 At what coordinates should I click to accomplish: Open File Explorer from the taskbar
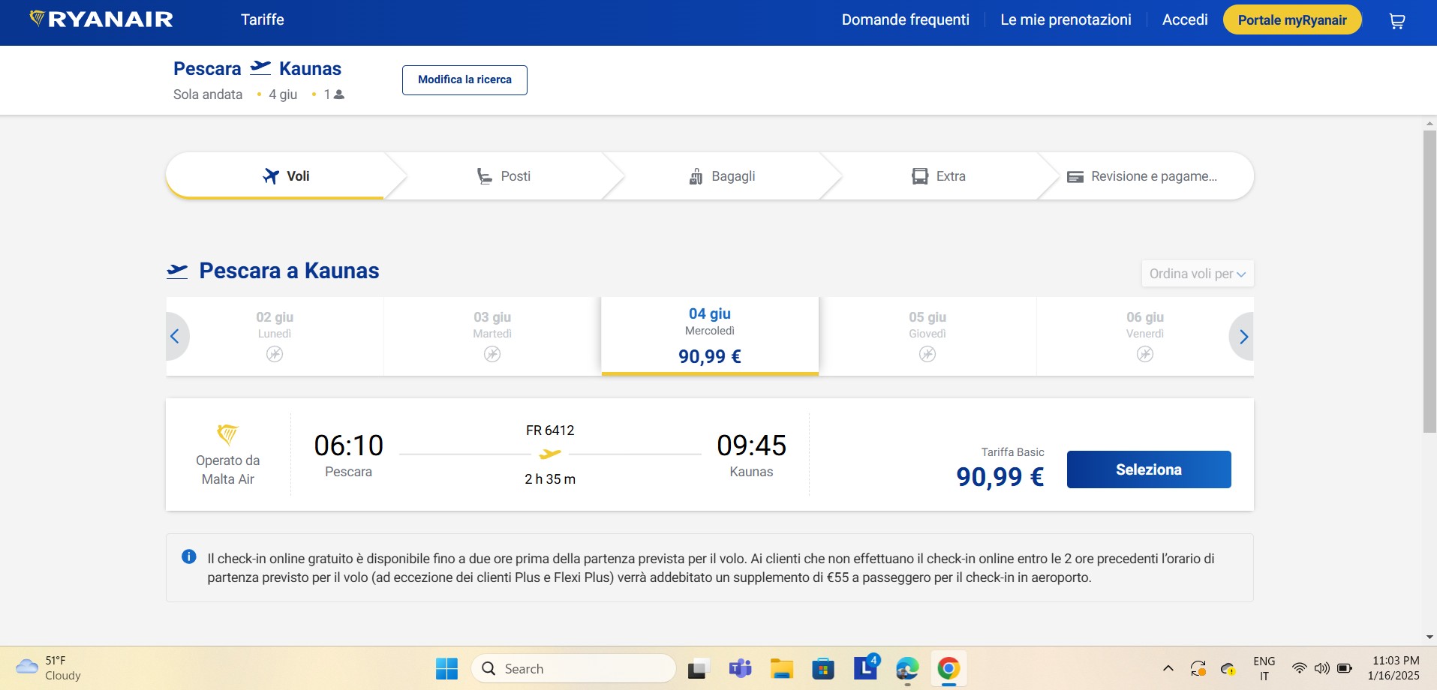pos(782,668)
